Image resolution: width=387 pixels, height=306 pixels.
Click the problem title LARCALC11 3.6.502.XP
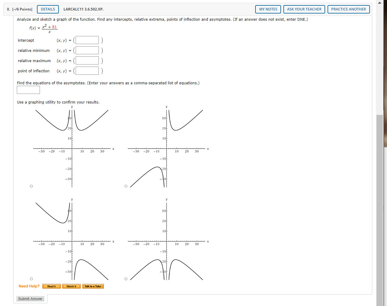pos(83,9)
